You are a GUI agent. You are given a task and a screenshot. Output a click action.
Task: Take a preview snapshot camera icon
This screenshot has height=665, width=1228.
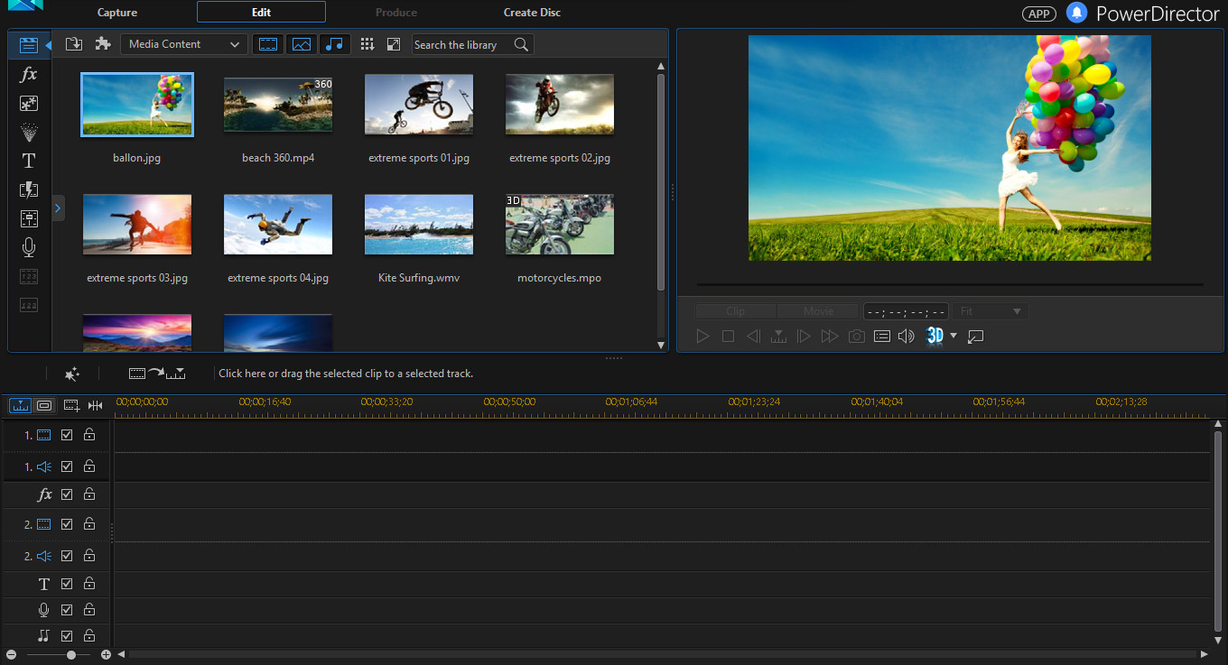pos(856,337)
